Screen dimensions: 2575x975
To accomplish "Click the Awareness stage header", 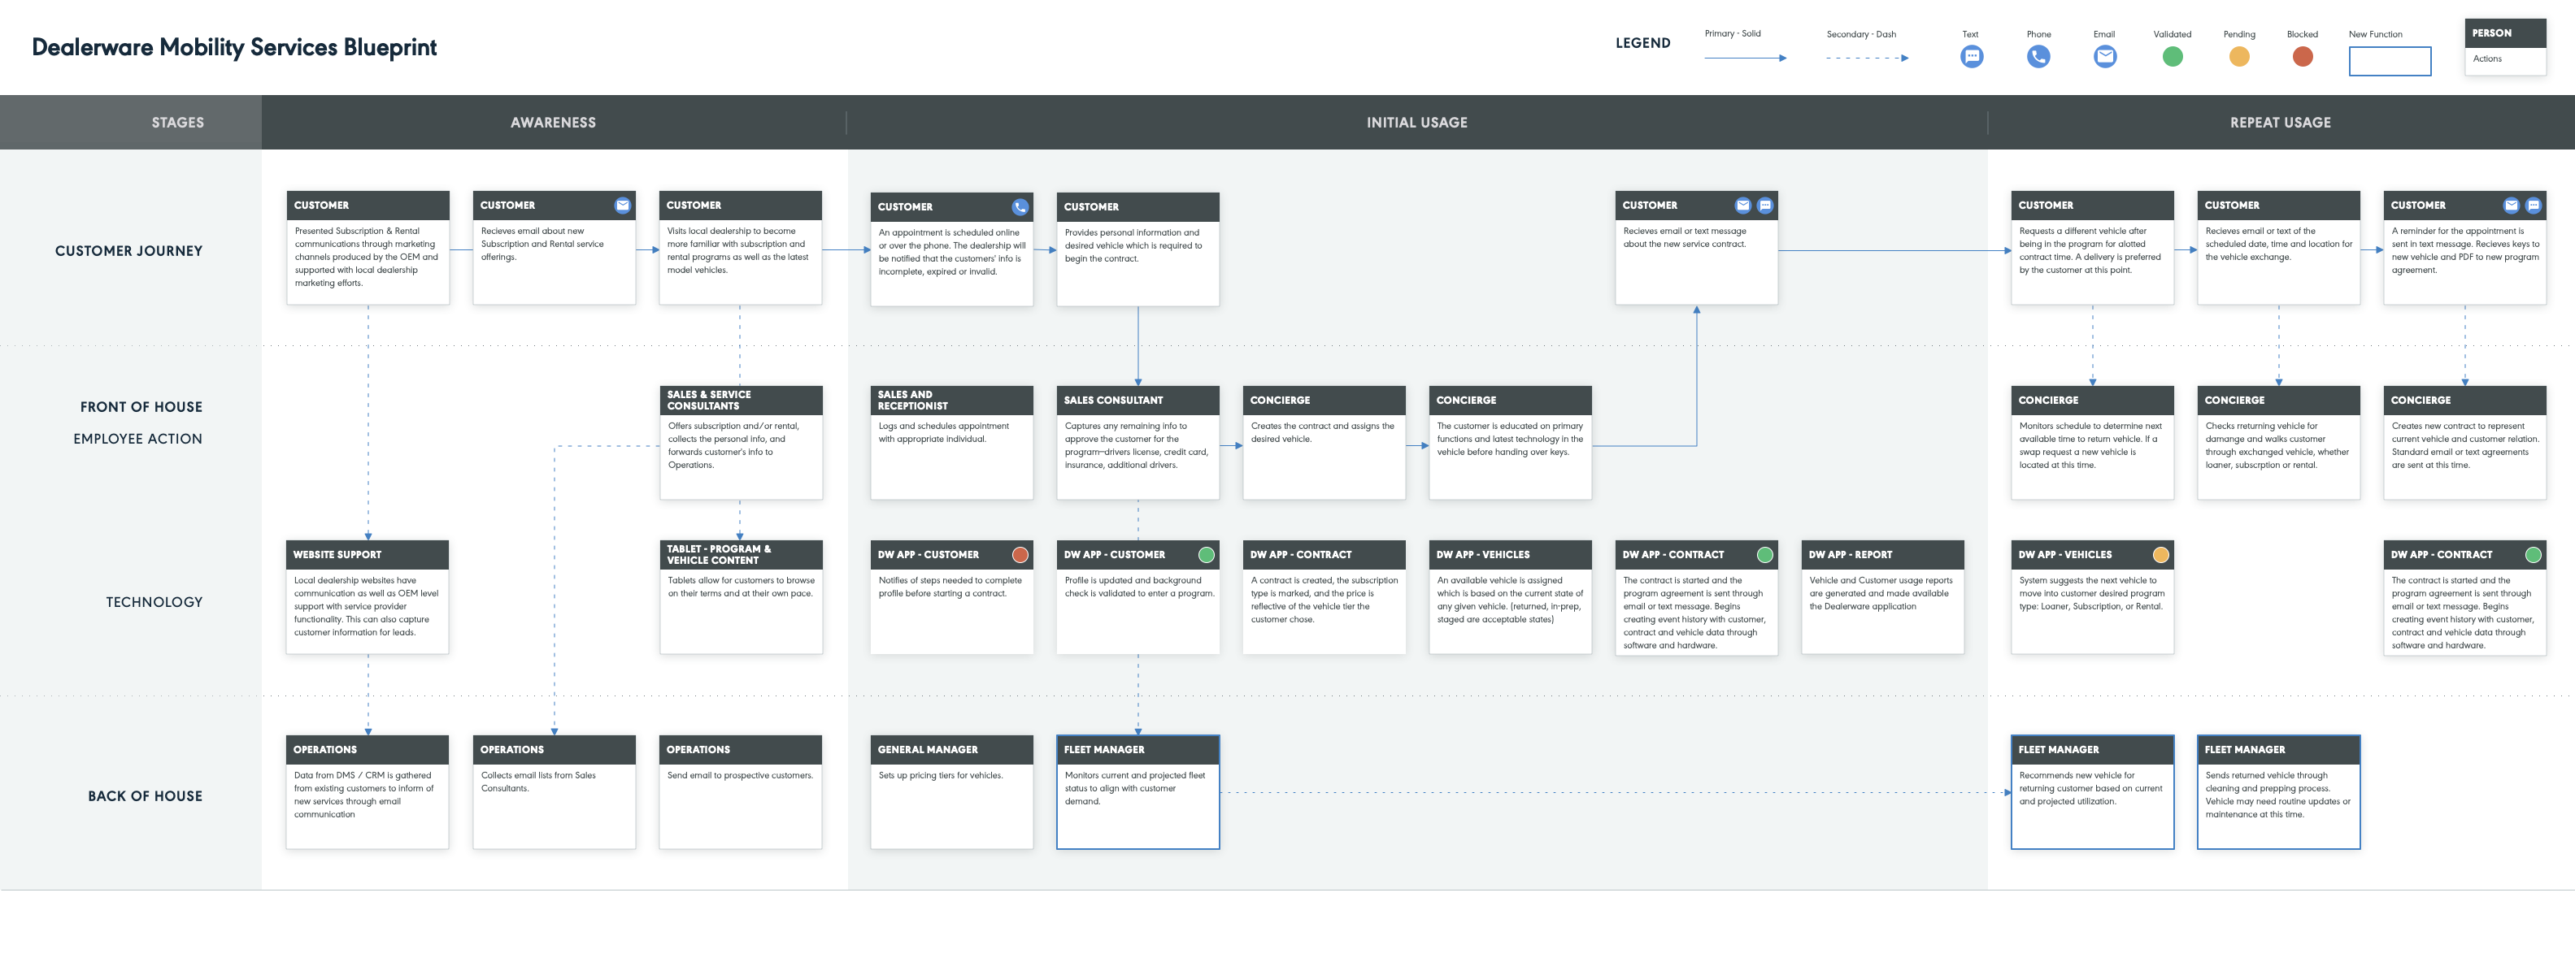I will click(553, 123).
